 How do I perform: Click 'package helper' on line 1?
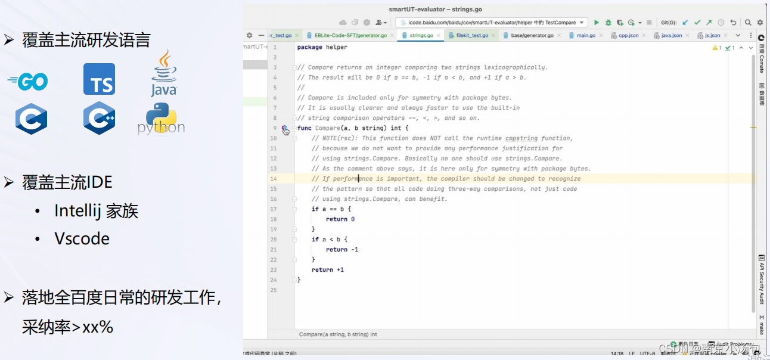(322, 47)
